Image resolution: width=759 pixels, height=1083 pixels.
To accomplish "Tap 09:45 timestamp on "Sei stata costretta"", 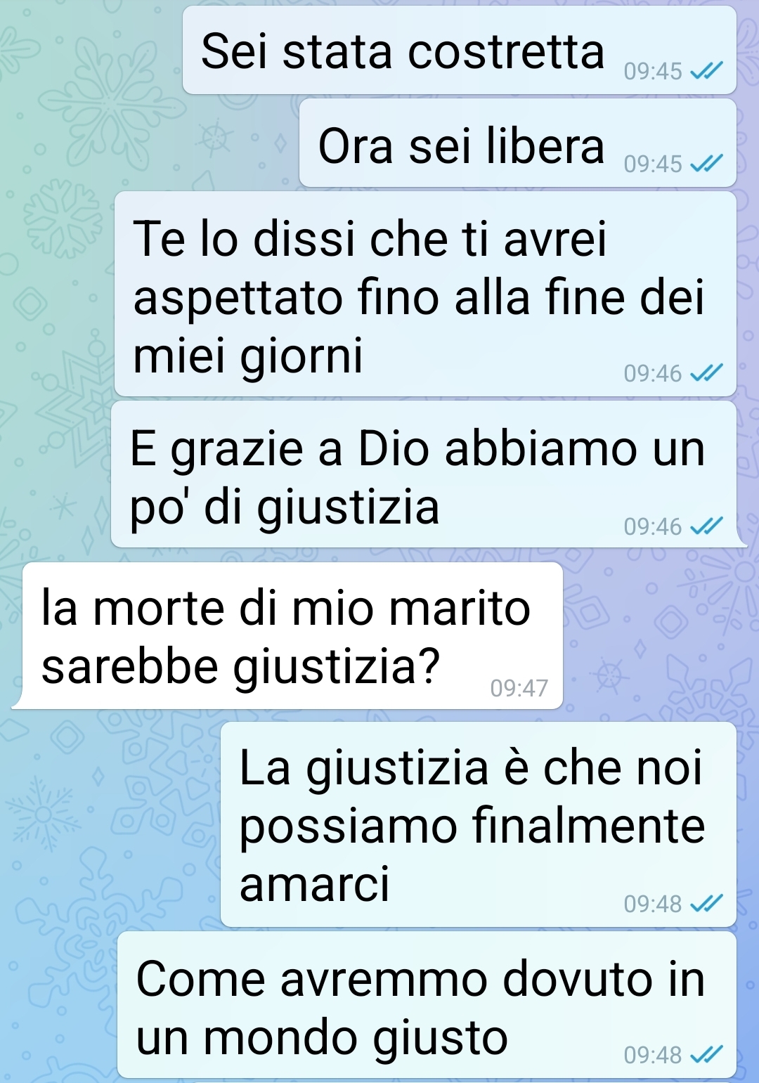I will [653, 71].
